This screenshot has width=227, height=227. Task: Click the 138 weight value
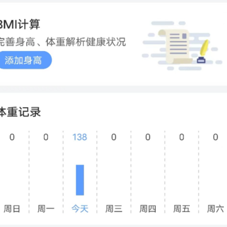point(80,137)
